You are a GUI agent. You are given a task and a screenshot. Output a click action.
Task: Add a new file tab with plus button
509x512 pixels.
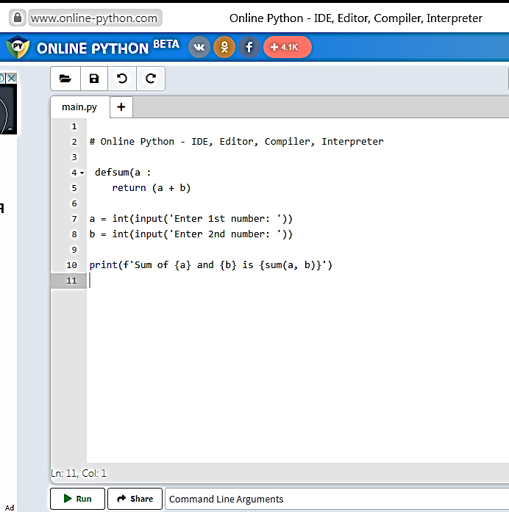tap(121, 107)
